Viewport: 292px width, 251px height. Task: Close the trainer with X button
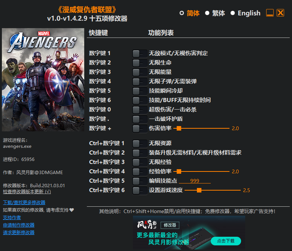(280, 13)
